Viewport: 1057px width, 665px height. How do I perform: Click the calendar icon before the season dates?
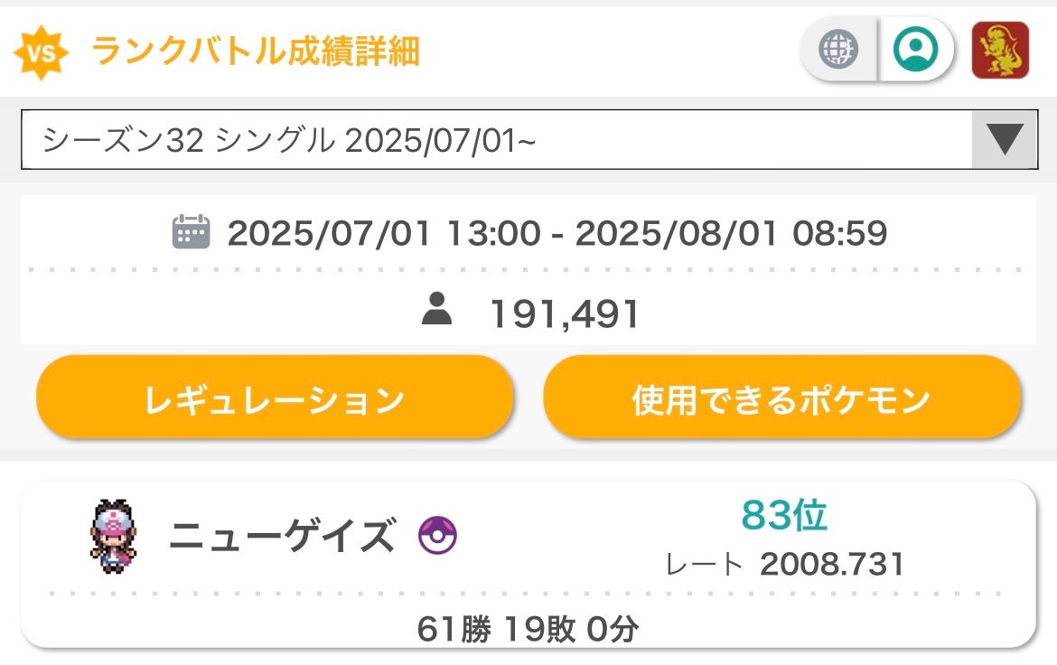pyautogui.click(x=191, y=233)
